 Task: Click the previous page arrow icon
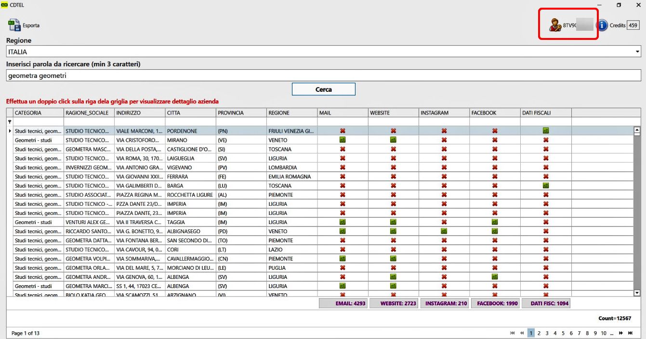coord(522,333)
